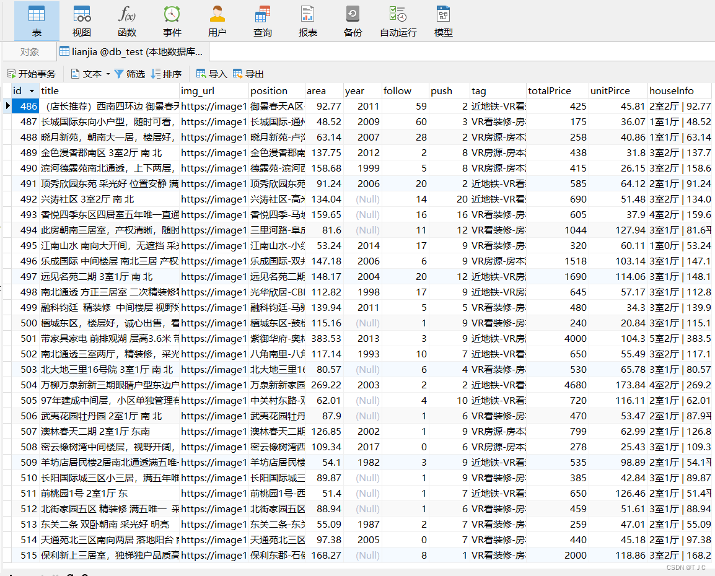The height and width of the screenshot is (576, 715).
Task: Select area cell 158.68
Action: tap(324, 168)
